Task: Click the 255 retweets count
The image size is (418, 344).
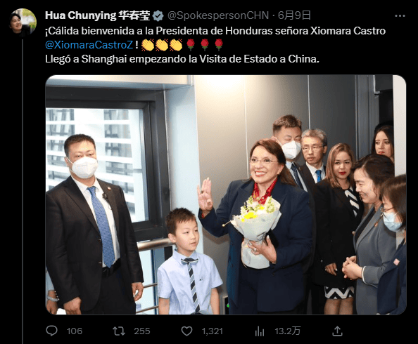Action: click(x=142, y=331)
